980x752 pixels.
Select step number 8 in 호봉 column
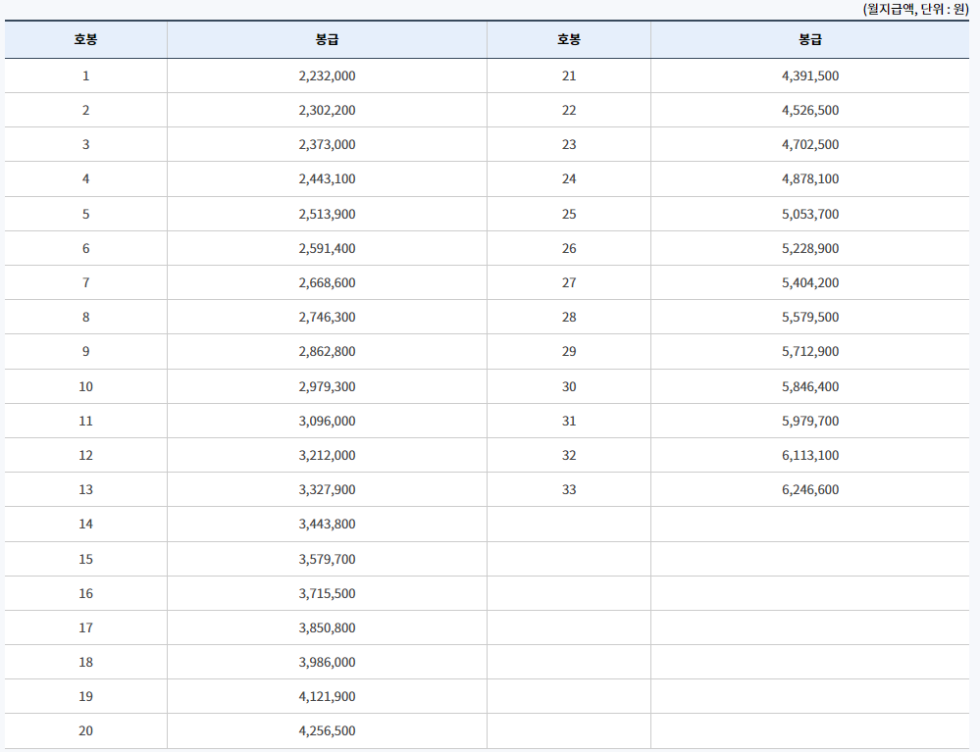pos(85,318)
